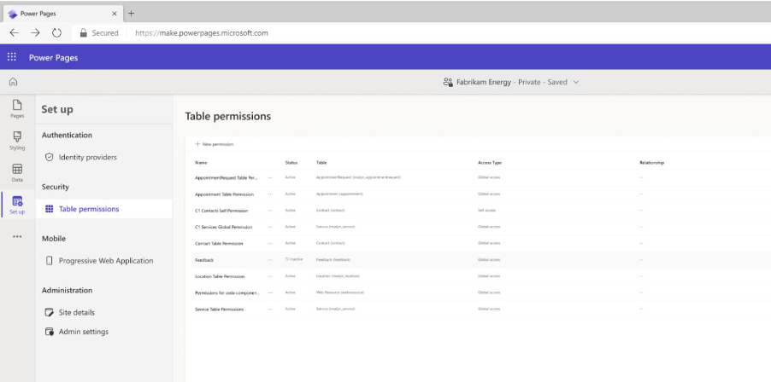Open ellipsis menu for Contact Table Permission
The width and height of the screenshot is (771, 382).
tap(270, 243)
